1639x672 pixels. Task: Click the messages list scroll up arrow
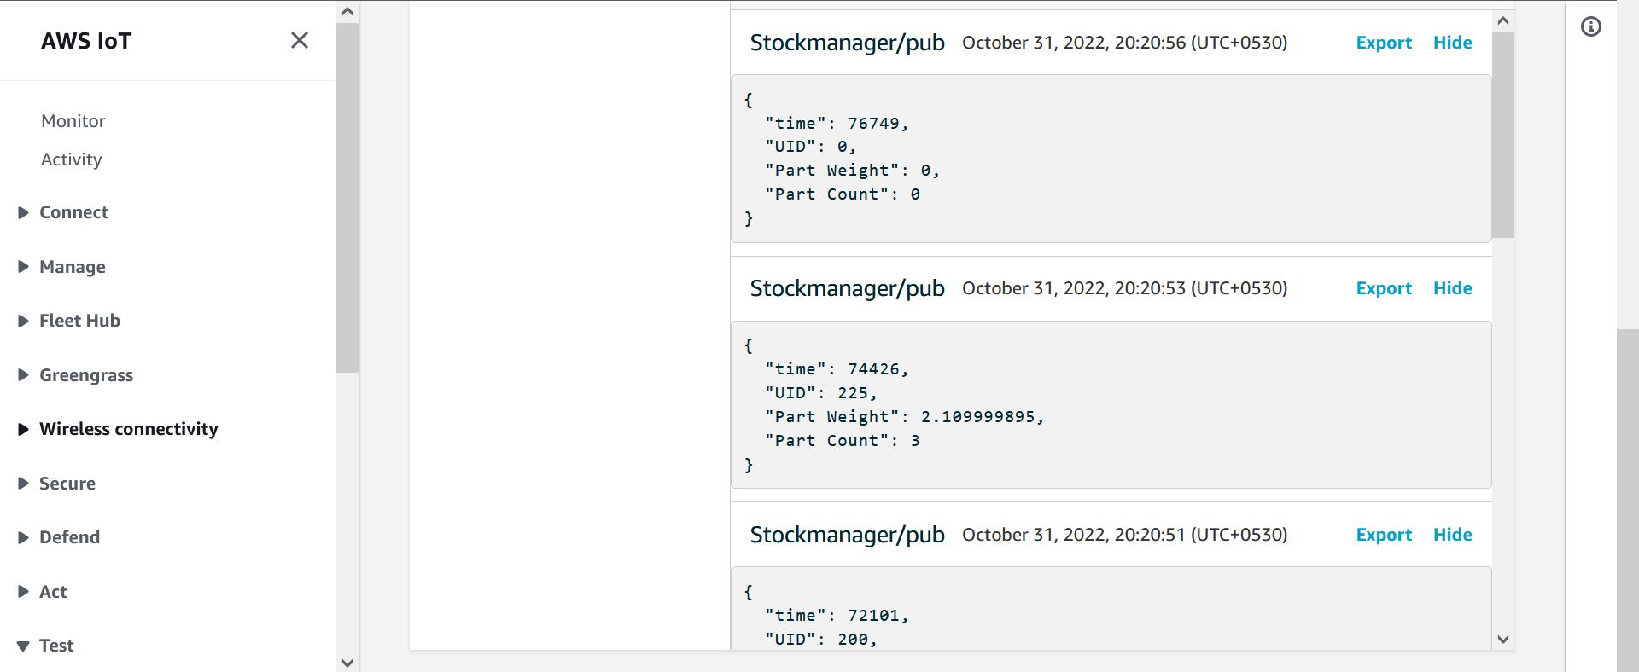pyautogui.click(x=1503, y=20)
